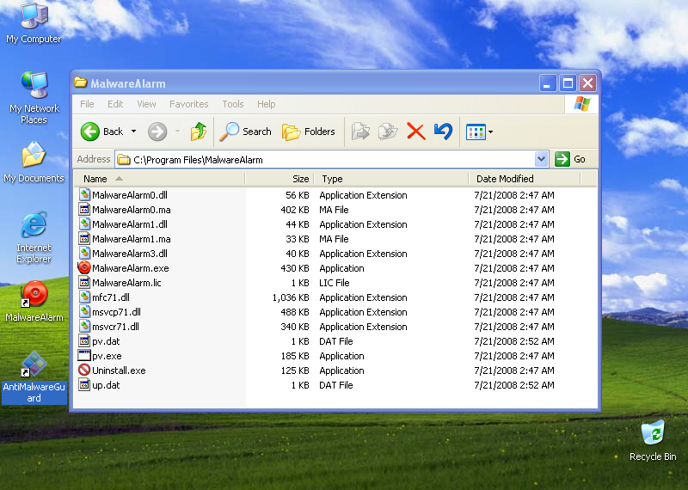This screenshot has height=490, width=688.
Task: Click the Copy To toolbar icon
Action: point(388,132)
